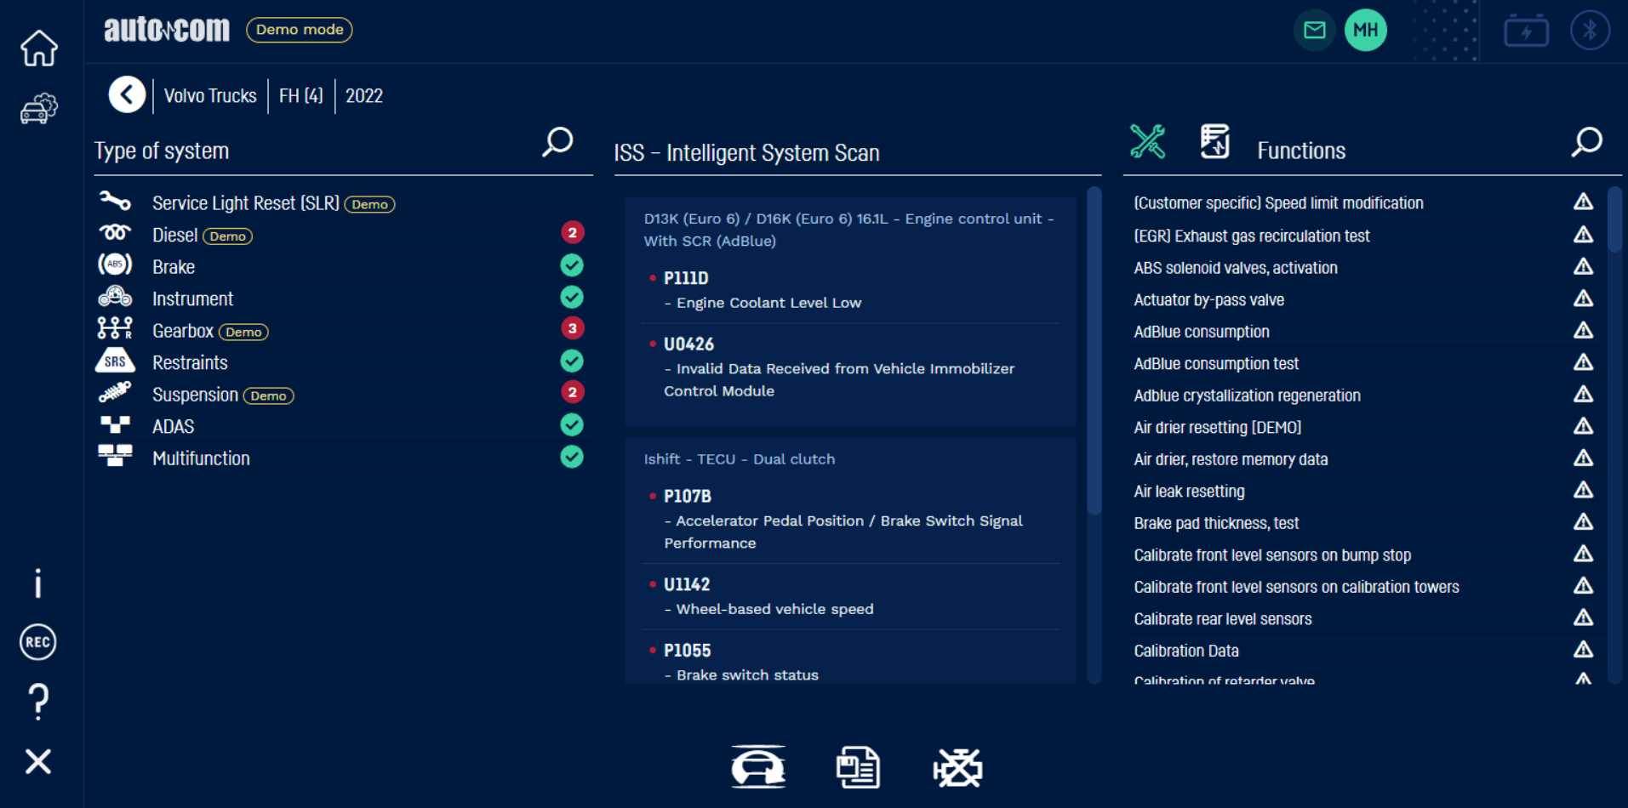Open vehicle settings car-gear icon
The height and width of the screenshot is (808, 1628).
39,109
